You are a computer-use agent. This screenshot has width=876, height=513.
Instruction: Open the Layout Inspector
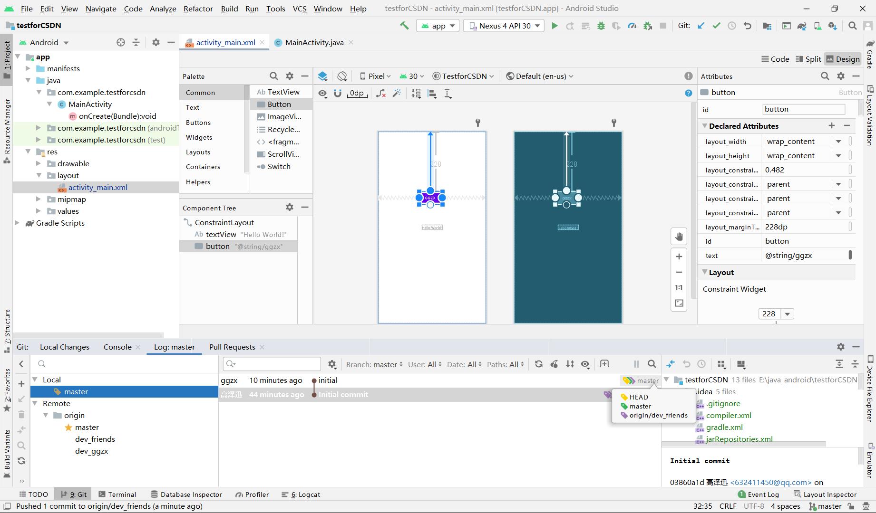tap(825, 494)
